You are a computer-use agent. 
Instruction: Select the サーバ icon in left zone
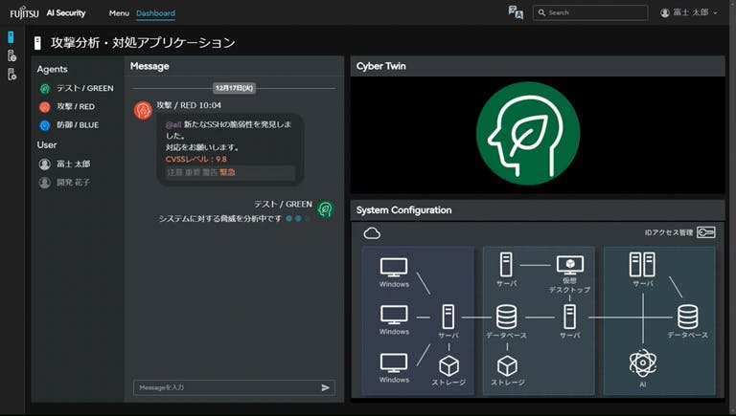448,317
